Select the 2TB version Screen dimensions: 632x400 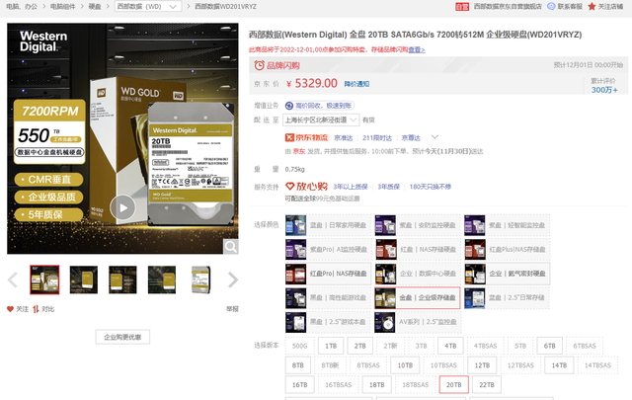(359, 346)
